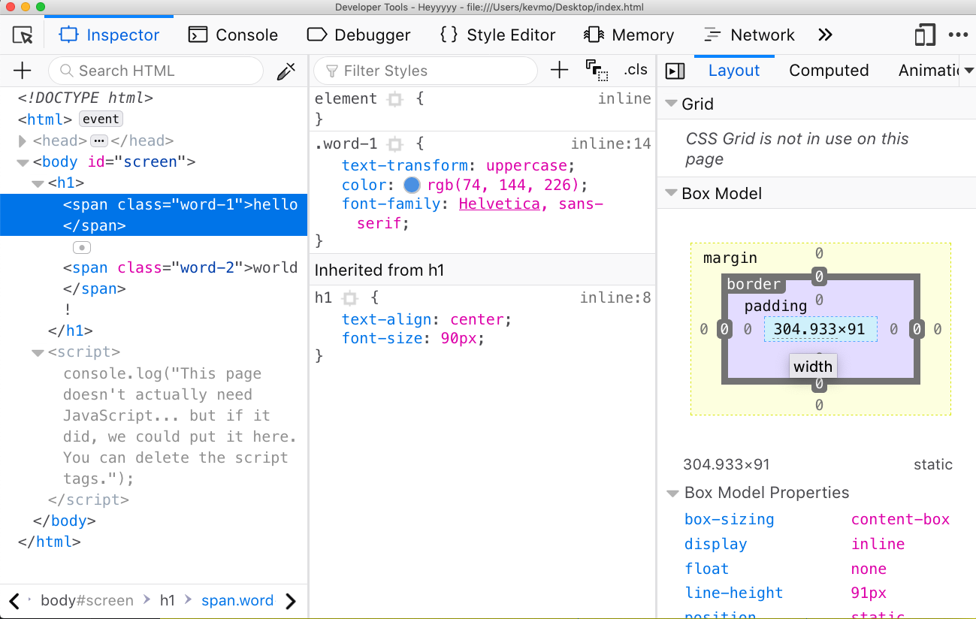Open the Animations sidebar tab

(929, 71)
